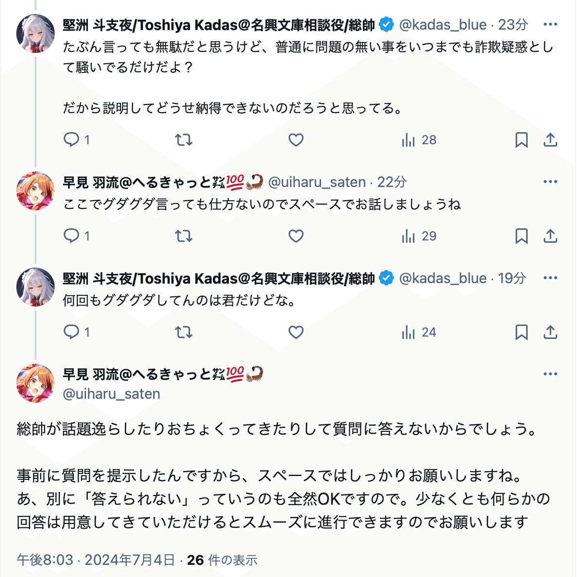Like the 19分 kadas_blue tweet

point(296,332)
